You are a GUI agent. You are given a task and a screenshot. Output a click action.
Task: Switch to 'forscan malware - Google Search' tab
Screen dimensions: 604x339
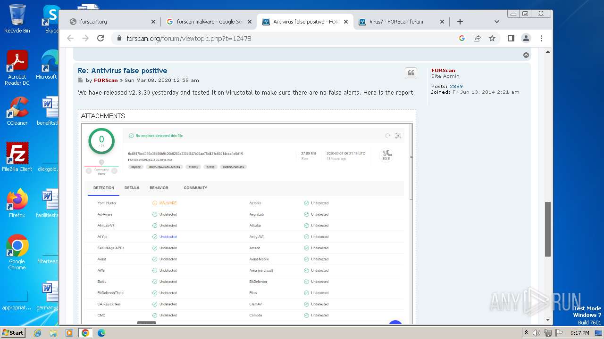point(209,22)
